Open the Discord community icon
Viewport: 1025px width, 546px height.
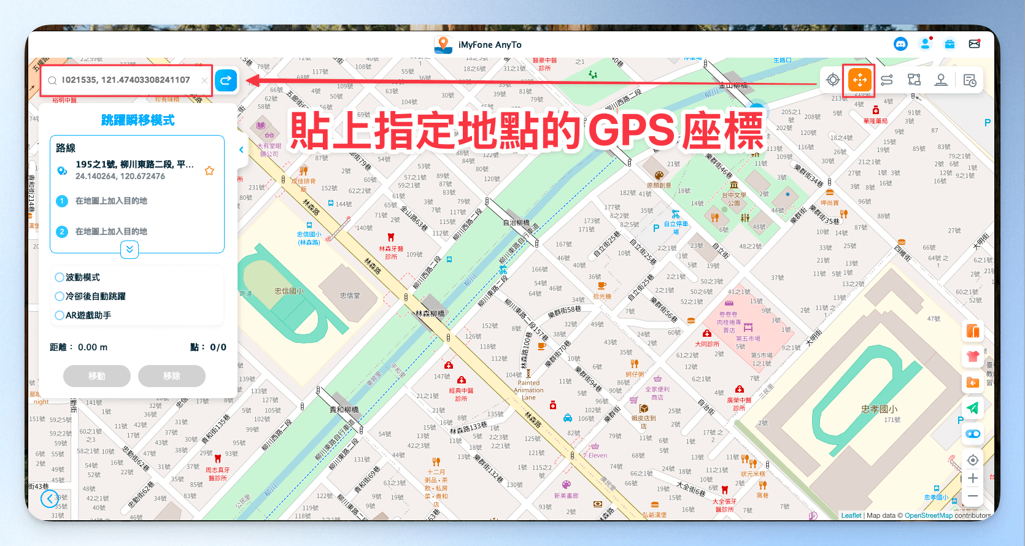(900, 44)
